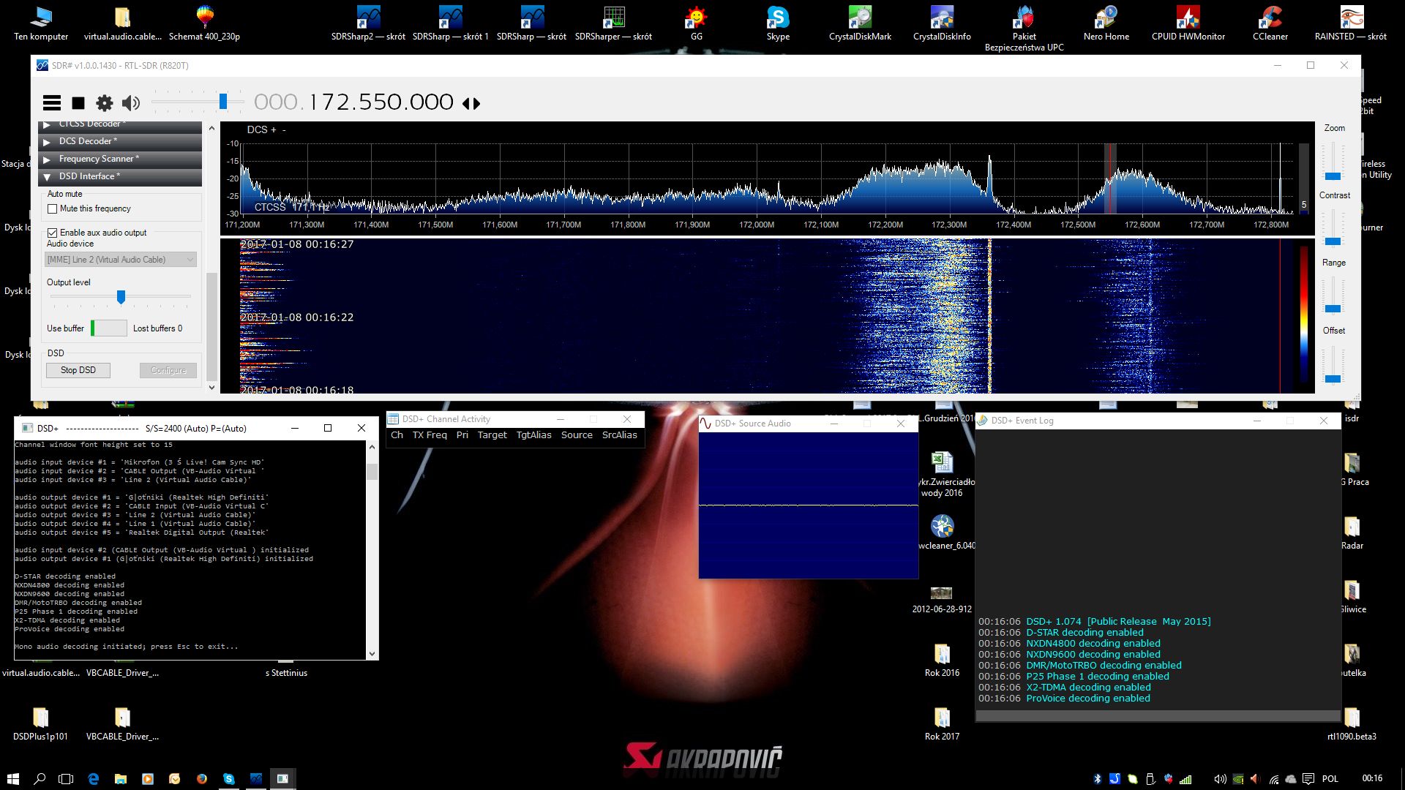Click the Source column header

coord(577,435)
